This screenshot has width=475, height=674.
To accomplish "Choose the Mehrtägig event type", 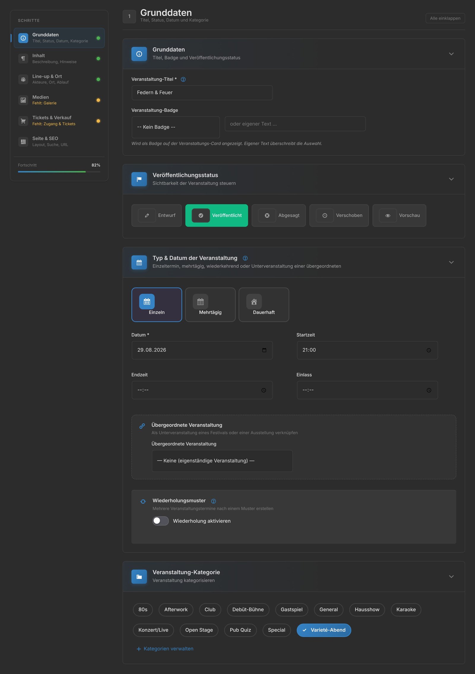I will [x=210, y=305].
